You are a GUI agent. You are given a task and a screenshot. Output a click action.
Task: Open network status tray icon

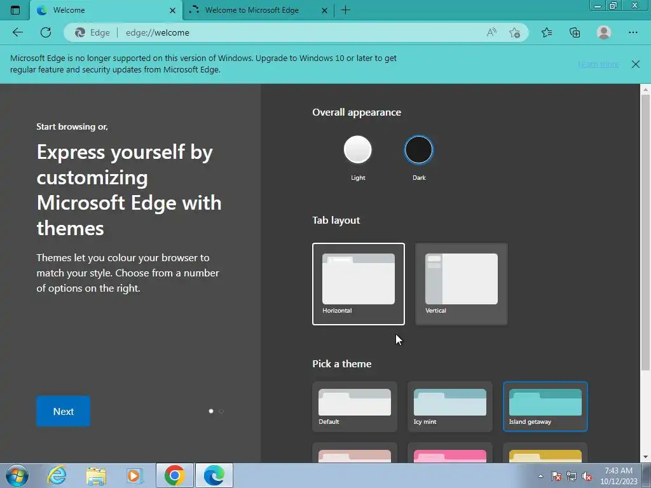point(572,476)
